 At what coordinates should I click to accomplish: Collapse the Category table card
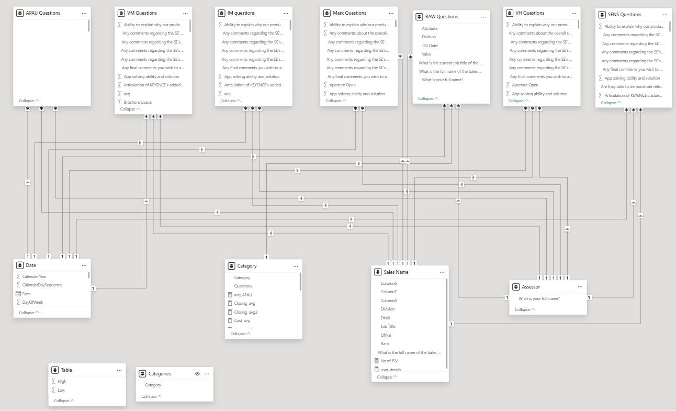(241, 334)
